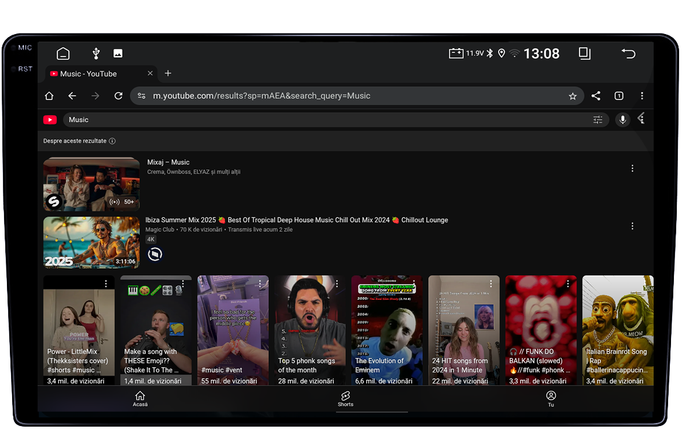Open the Tu profile tab

(551, 398)
